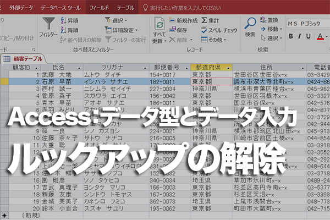Open font name MS Pゴシック box
This screenshot has height=220, width=330.
[308, 23]
